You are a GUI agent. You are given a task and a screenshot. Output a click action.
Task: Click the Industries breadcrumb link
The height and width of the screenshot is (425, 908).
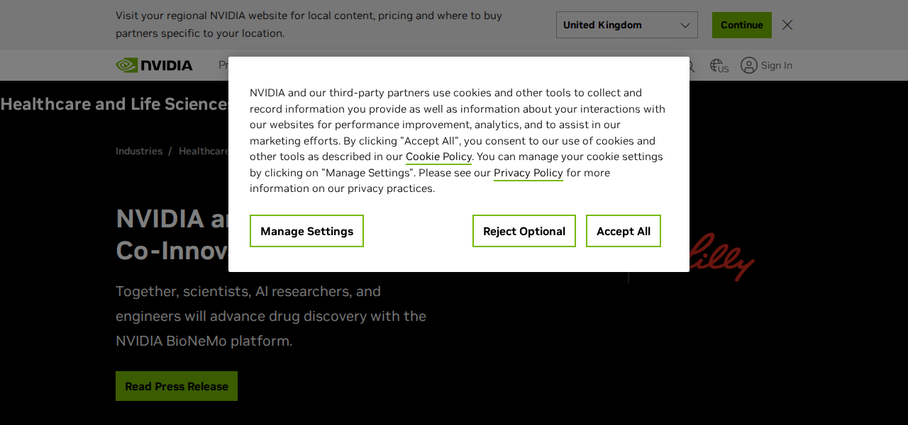coord(139,151)
